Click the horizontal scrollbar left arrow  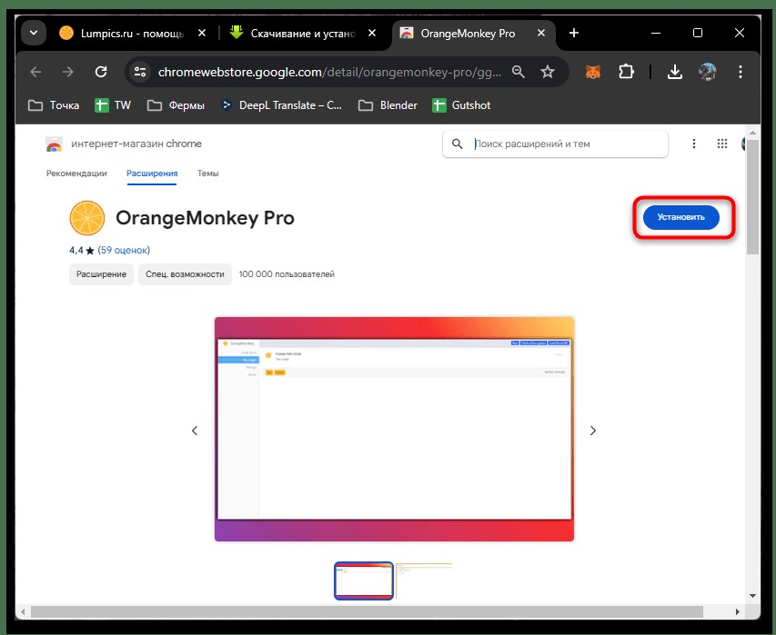[x=22, y=611]
